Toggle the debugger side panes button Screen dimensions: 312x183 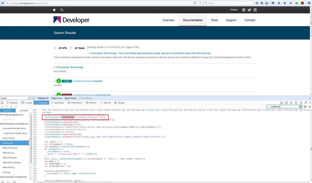click(305, 107)
